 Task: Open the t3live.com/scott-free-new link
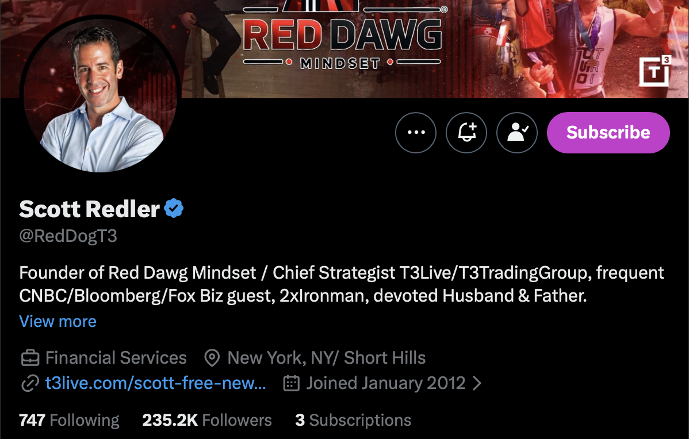tap(155, 383)
